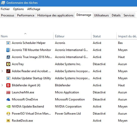The height and width of the screenshot is (134, 137).
Task: Click the PowerISO Virtual Drive disc icon
Action: pyautogui.click(x=8, y=114)
